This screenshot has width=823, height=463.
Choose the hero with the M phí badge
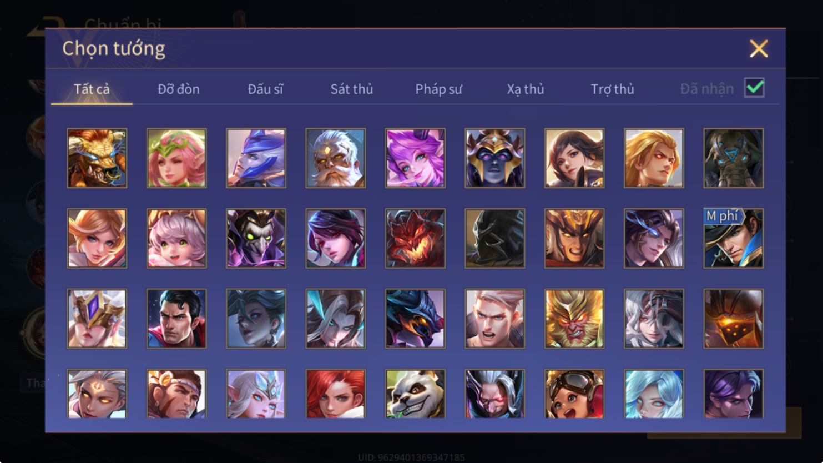pyautogui.click(x=734, y=238)
